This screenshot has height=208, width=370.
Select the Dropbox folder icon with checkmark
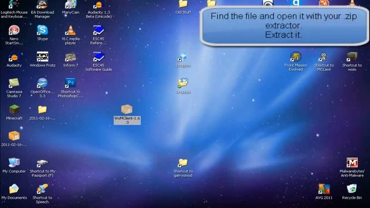click(x=183, y=83)
